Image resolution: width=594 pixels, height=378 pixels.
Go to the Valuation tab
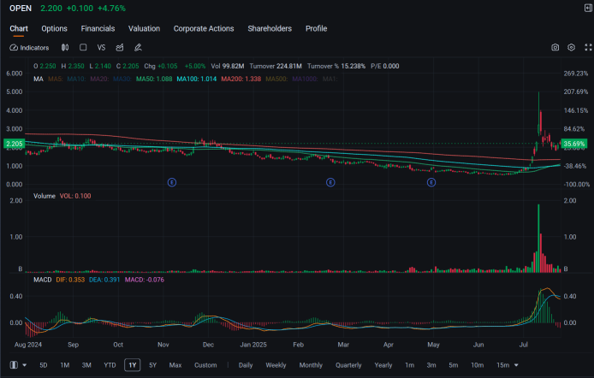(x=144, y=29)
